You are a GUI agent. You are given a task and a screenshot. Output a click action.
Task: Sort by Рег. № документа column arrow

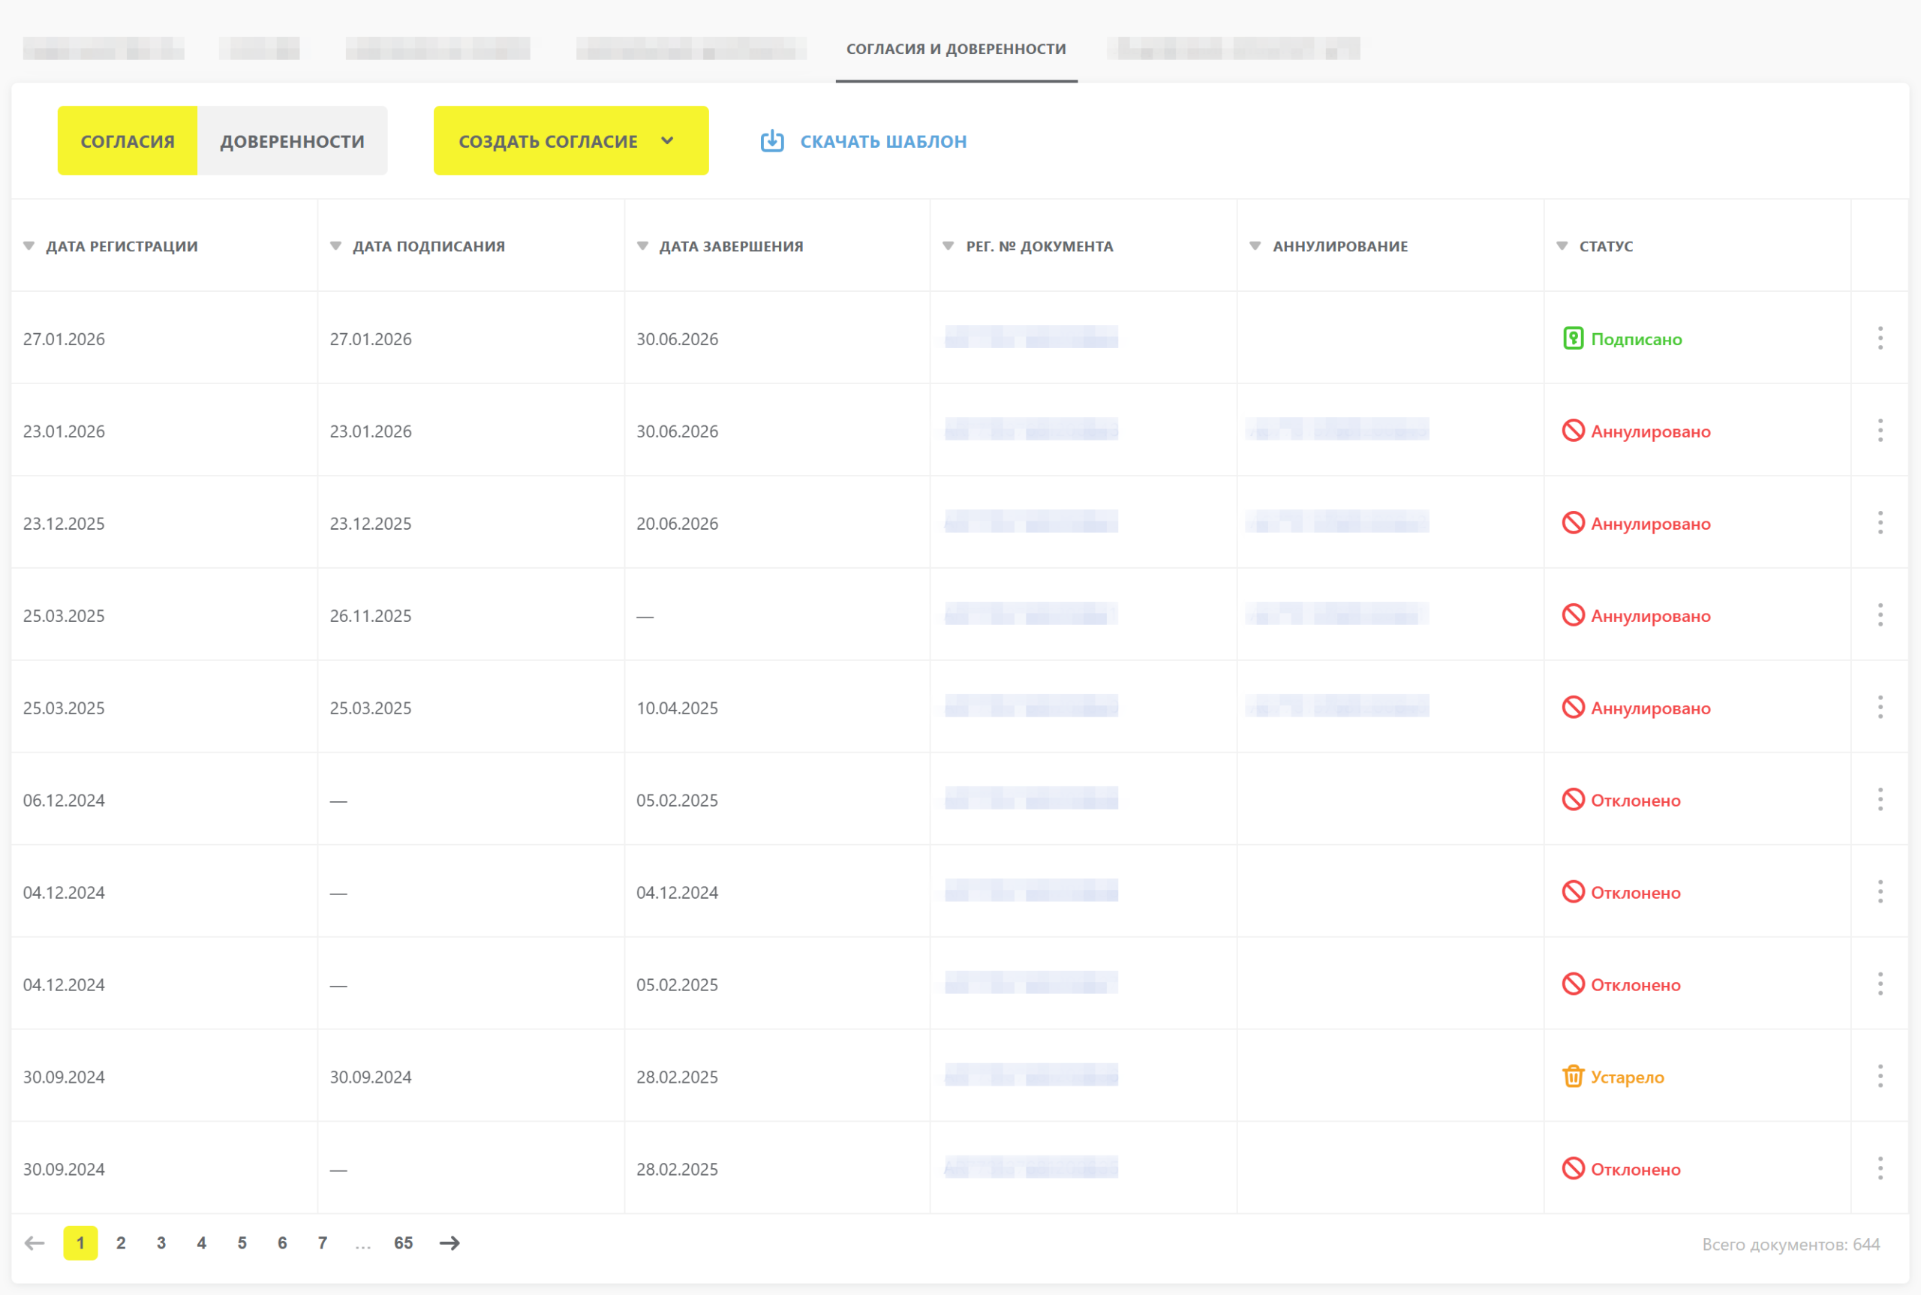point(948,246)
